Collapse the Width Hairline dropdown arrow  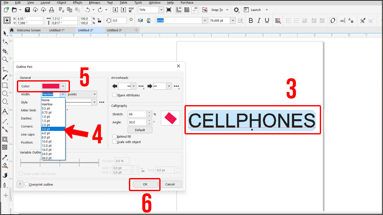(x=63, y=94)
